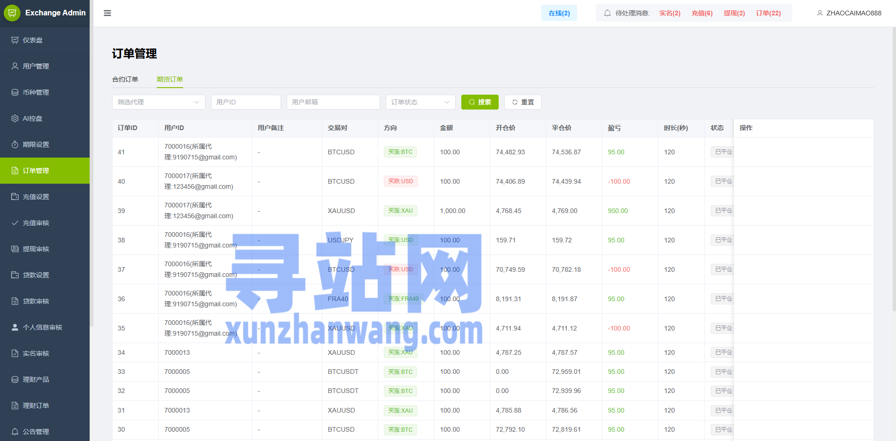896x441 pixels.
Task: Click the 理财订单 document icon
Action: point(15,406)
